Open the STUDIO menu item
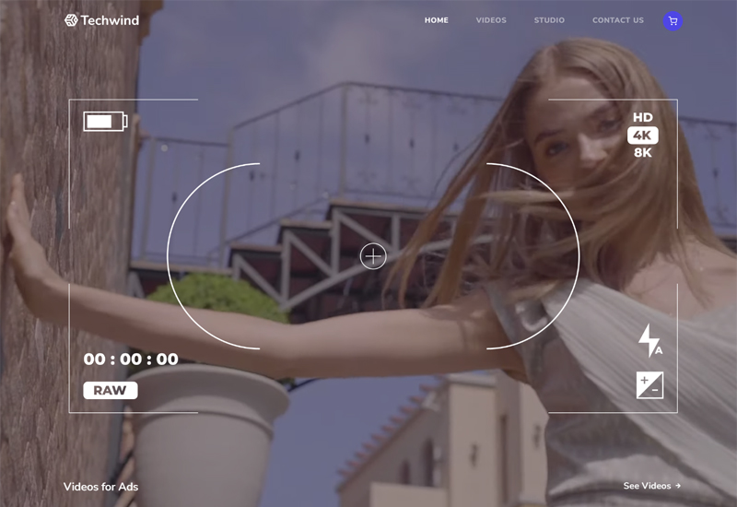This screenshot has height=507, width=737. 549,20
